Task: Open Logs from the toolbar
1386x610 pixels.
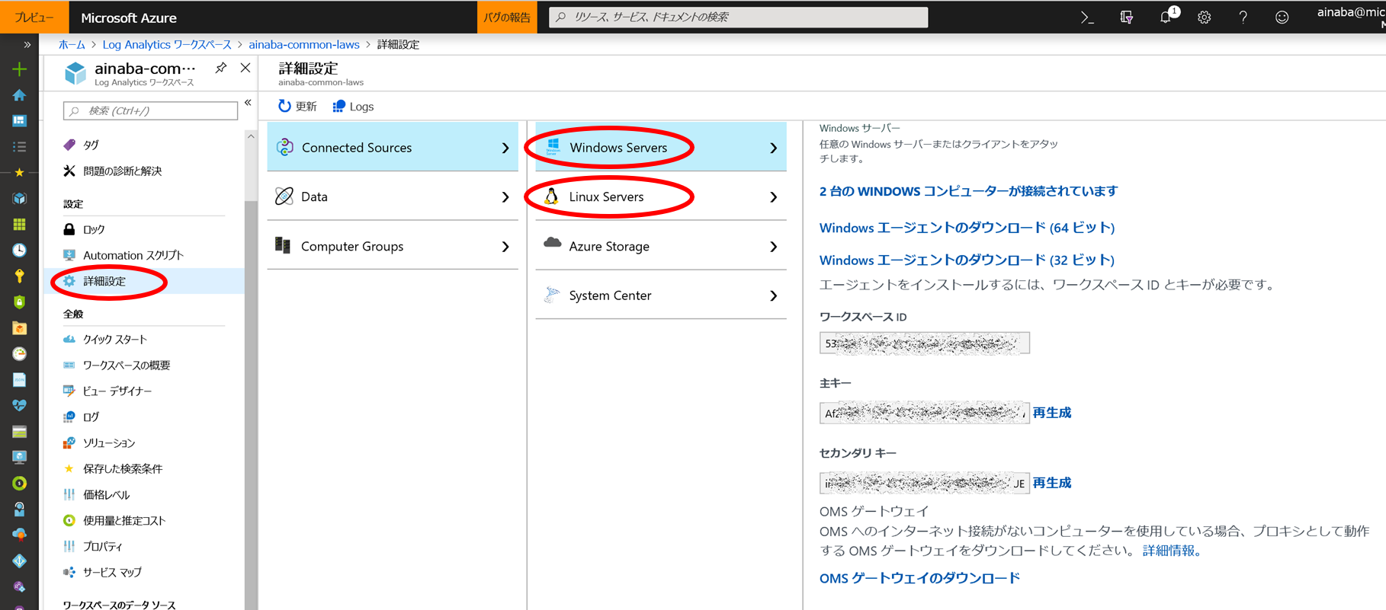Action: (353, 107)
